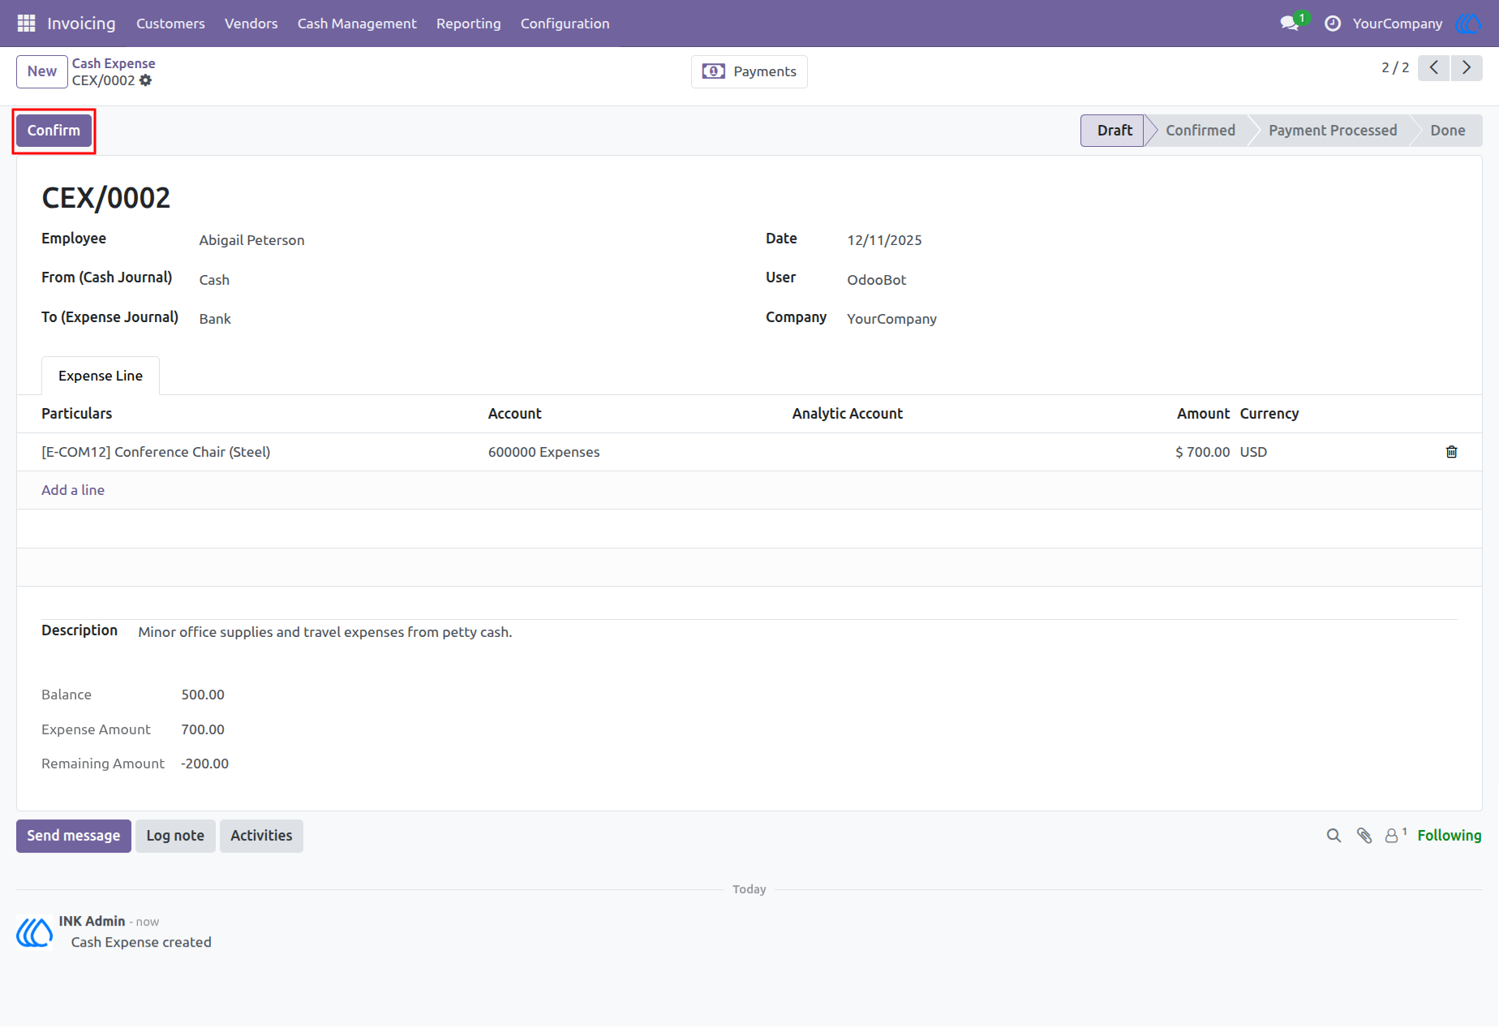1499x1028 pixels.
Task: Click the user avatar in top bar
Action: [x=1469, y=24]
